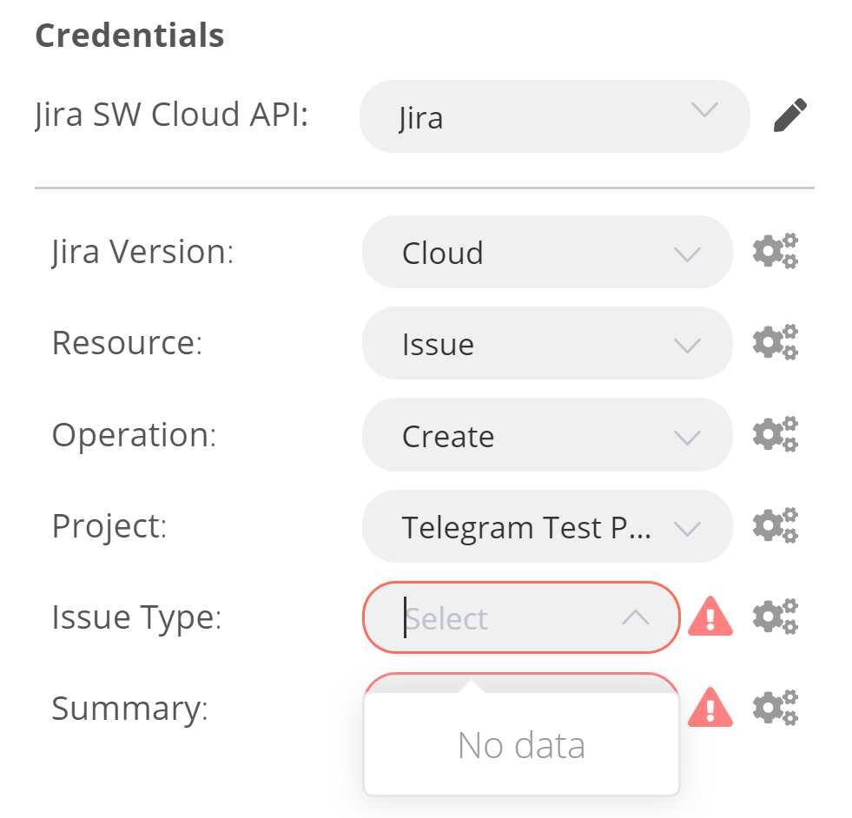Collapse the Issue Type dropdown chevron
This screenshot has width=852, height=818.
tap(636, 617)
